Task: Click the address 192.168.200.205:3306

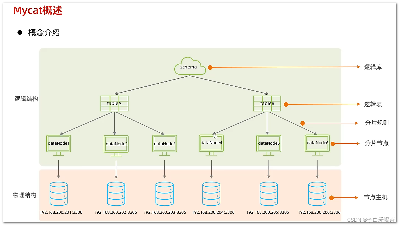Action: click(268, 212)
